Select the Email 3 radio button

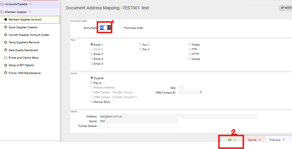(92, 54)
